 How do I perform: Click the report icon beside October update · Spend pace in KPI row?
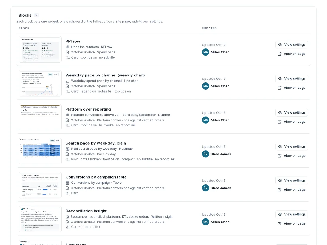point(68,52)
